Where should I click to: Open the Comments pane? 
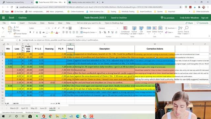pos(202,23)
